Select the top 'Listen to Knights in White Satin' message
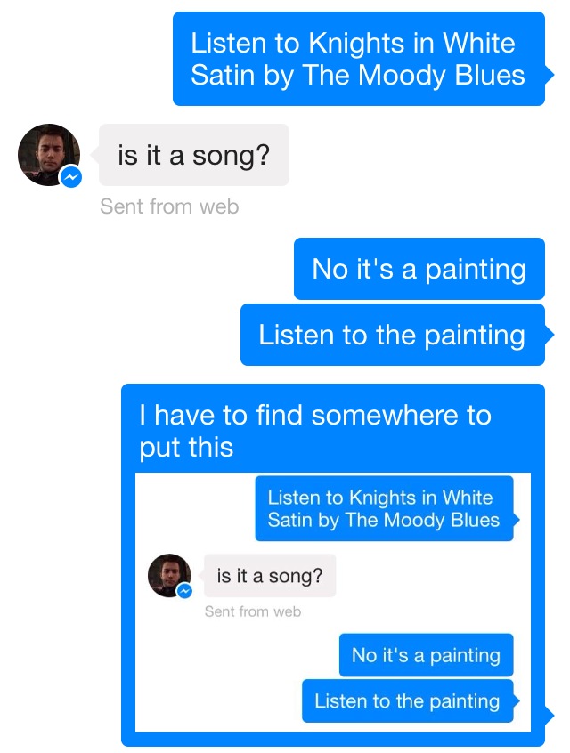 pyautogui.click(x=359, y=59)
